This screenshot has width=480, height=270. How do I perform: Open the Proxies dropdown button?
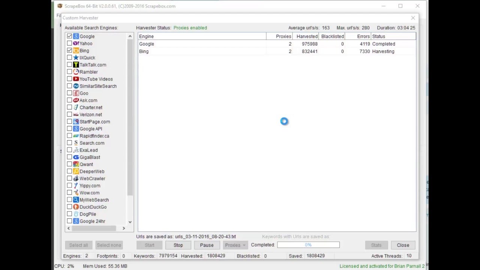235,245
